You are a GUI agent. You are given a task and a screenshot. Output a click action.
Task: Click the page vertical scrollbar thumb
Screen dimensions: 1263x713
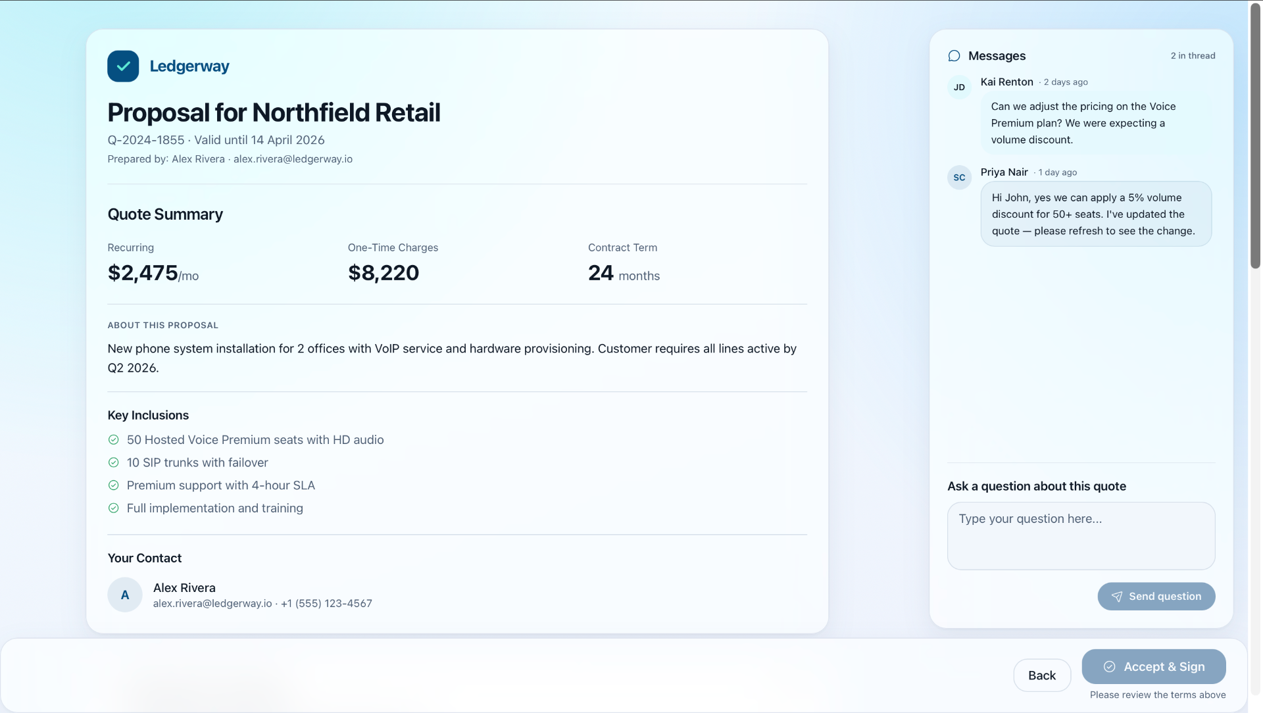coord(1255,135)
